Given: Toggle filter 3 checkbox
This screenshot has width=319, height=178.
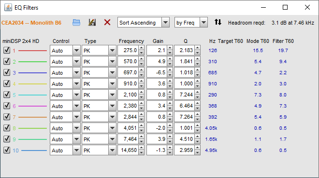Looking at the screenshot, I should pos(7,72).
